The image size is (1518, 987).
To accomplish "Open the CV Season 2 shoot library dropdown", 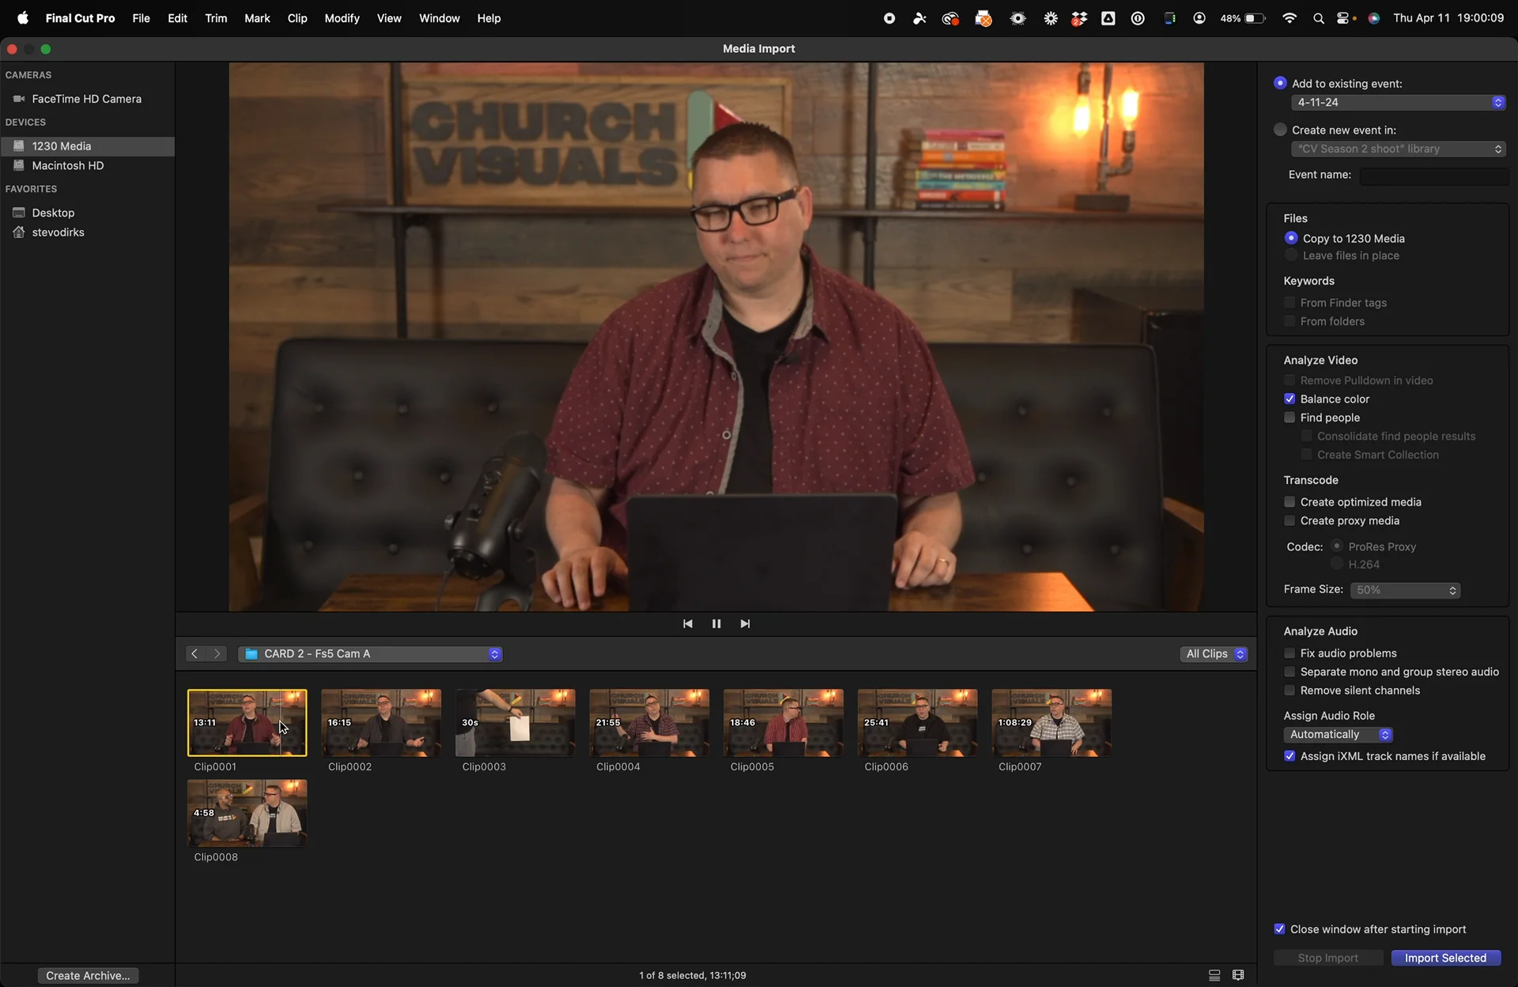I will click(x=1398, y=149).
